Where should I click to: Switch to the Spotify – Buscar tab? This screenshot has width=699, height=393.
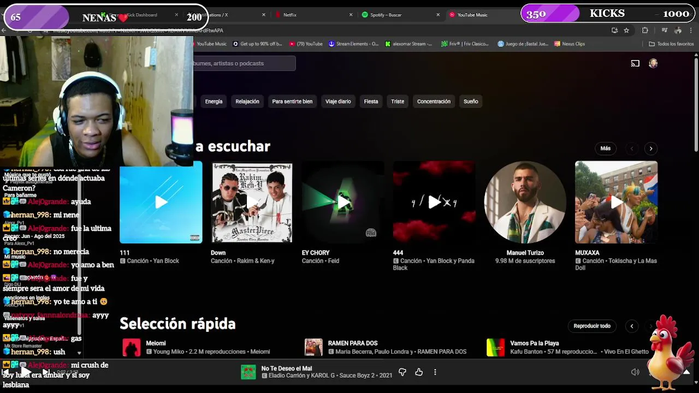(400, 15)
